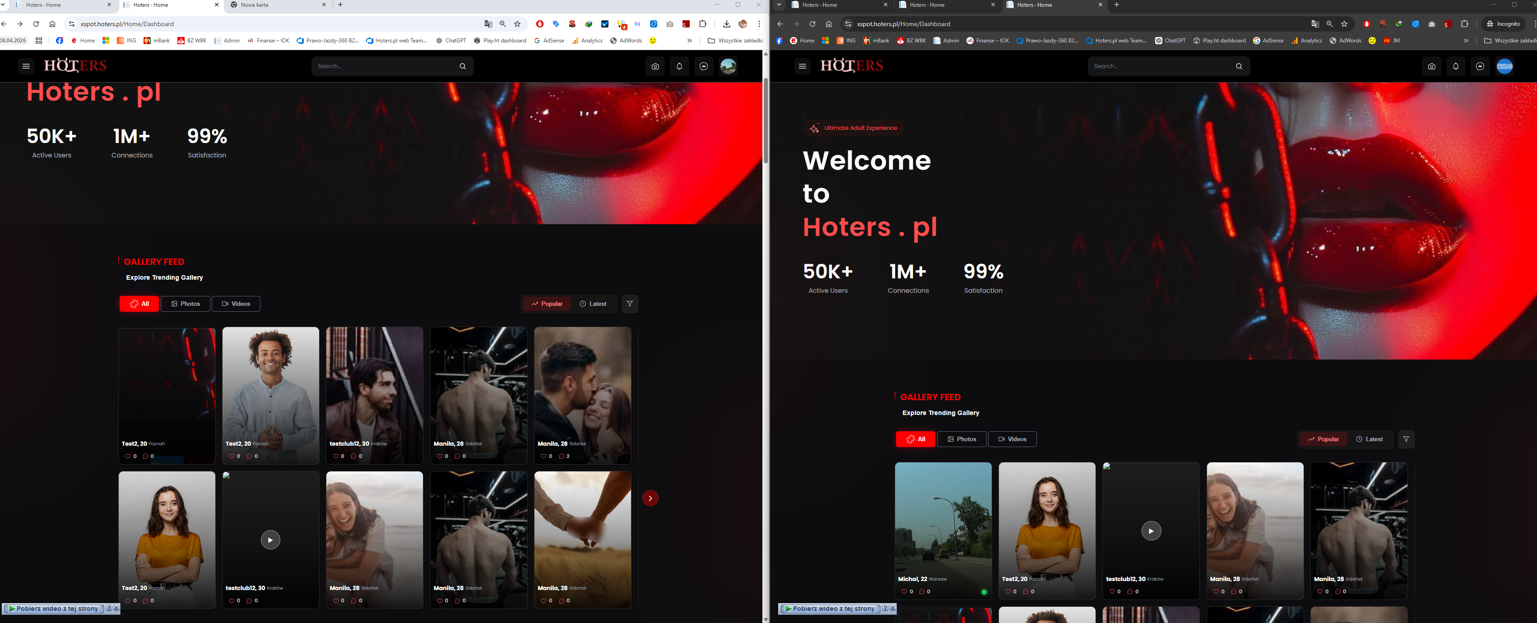Open gallery filter funnel in the Incognito window
Image resolution: width=1537 pixels, height=623 pixels.
click(1406, 439)
